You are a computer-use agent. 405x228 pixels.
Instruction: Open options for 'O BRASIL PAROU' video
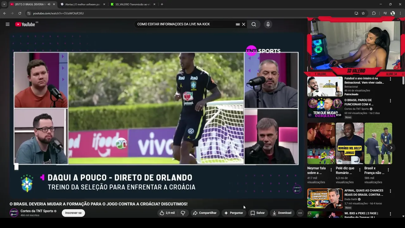click(390, 101)
